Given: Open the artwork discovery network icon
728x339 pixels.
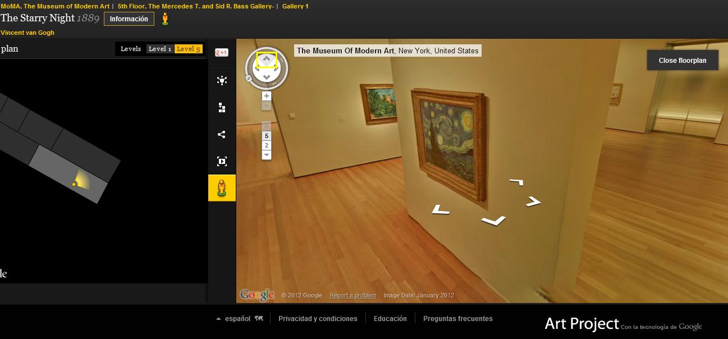Looking at the screenshot, I should coord(222,80).
